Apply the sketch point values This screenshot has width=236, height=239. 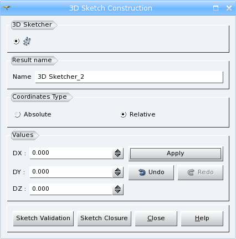pyautogui.click(x=176, y=154)
